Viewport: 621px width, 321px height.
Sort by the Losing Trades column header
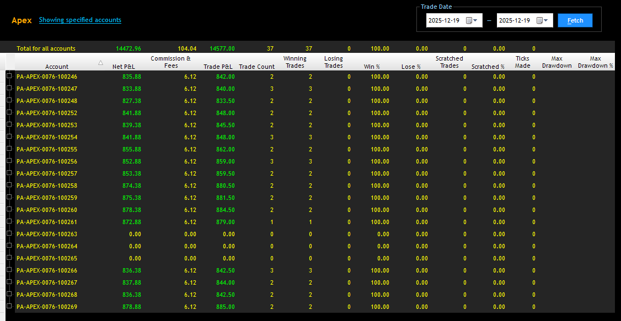pos(334,62)
